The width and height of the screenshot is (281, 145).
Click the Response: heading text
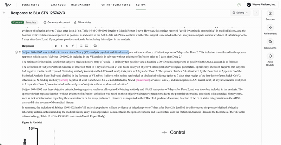click(x=28, y=46)
